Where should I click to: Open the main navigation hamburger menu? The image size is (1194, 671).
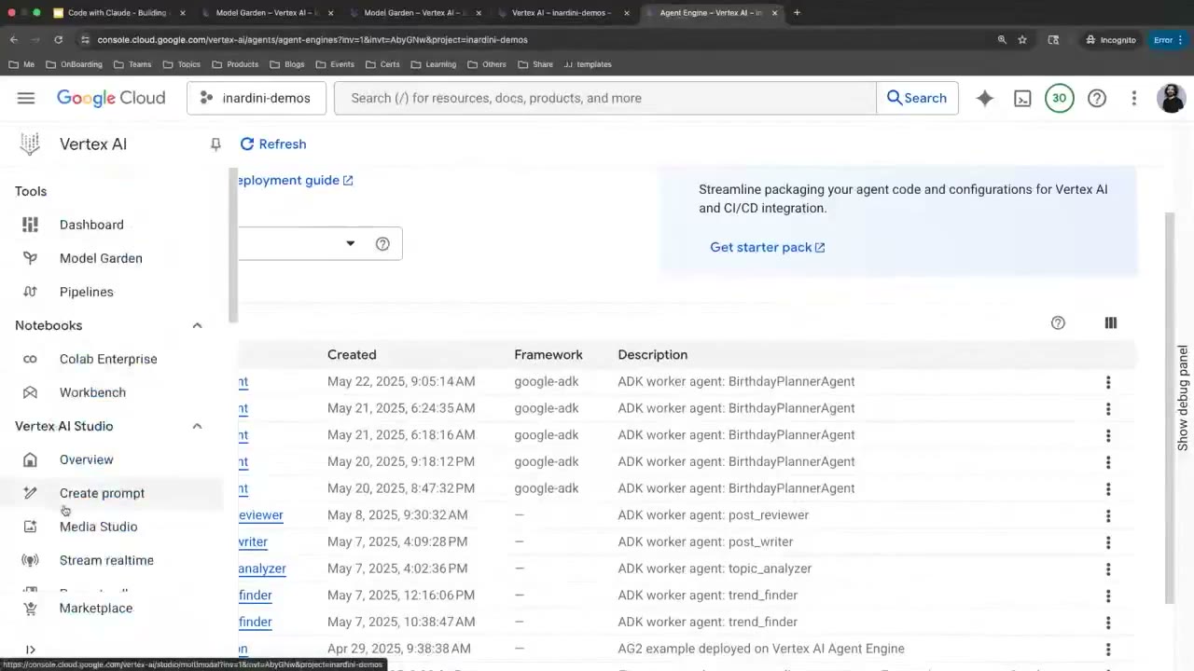pyautogui.click(x=26, y=98)
